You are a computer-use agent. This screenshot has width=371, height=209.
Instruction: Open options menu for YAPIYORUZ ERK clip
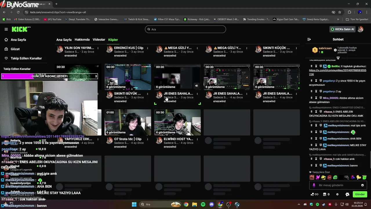tap(98, 139)
